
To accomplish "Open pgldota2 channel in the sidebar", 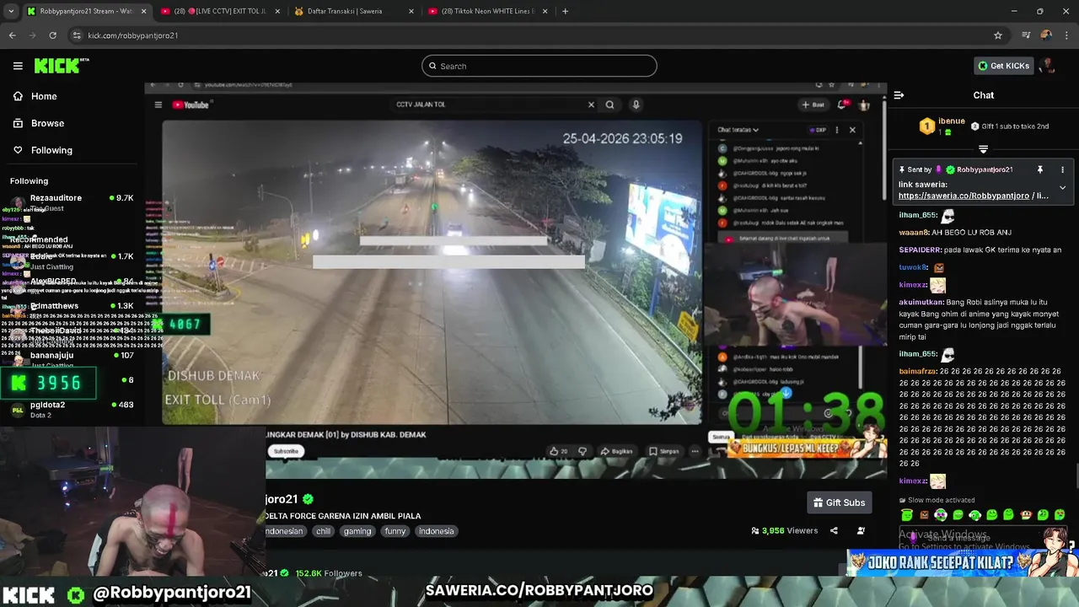I will pos(72,409).
